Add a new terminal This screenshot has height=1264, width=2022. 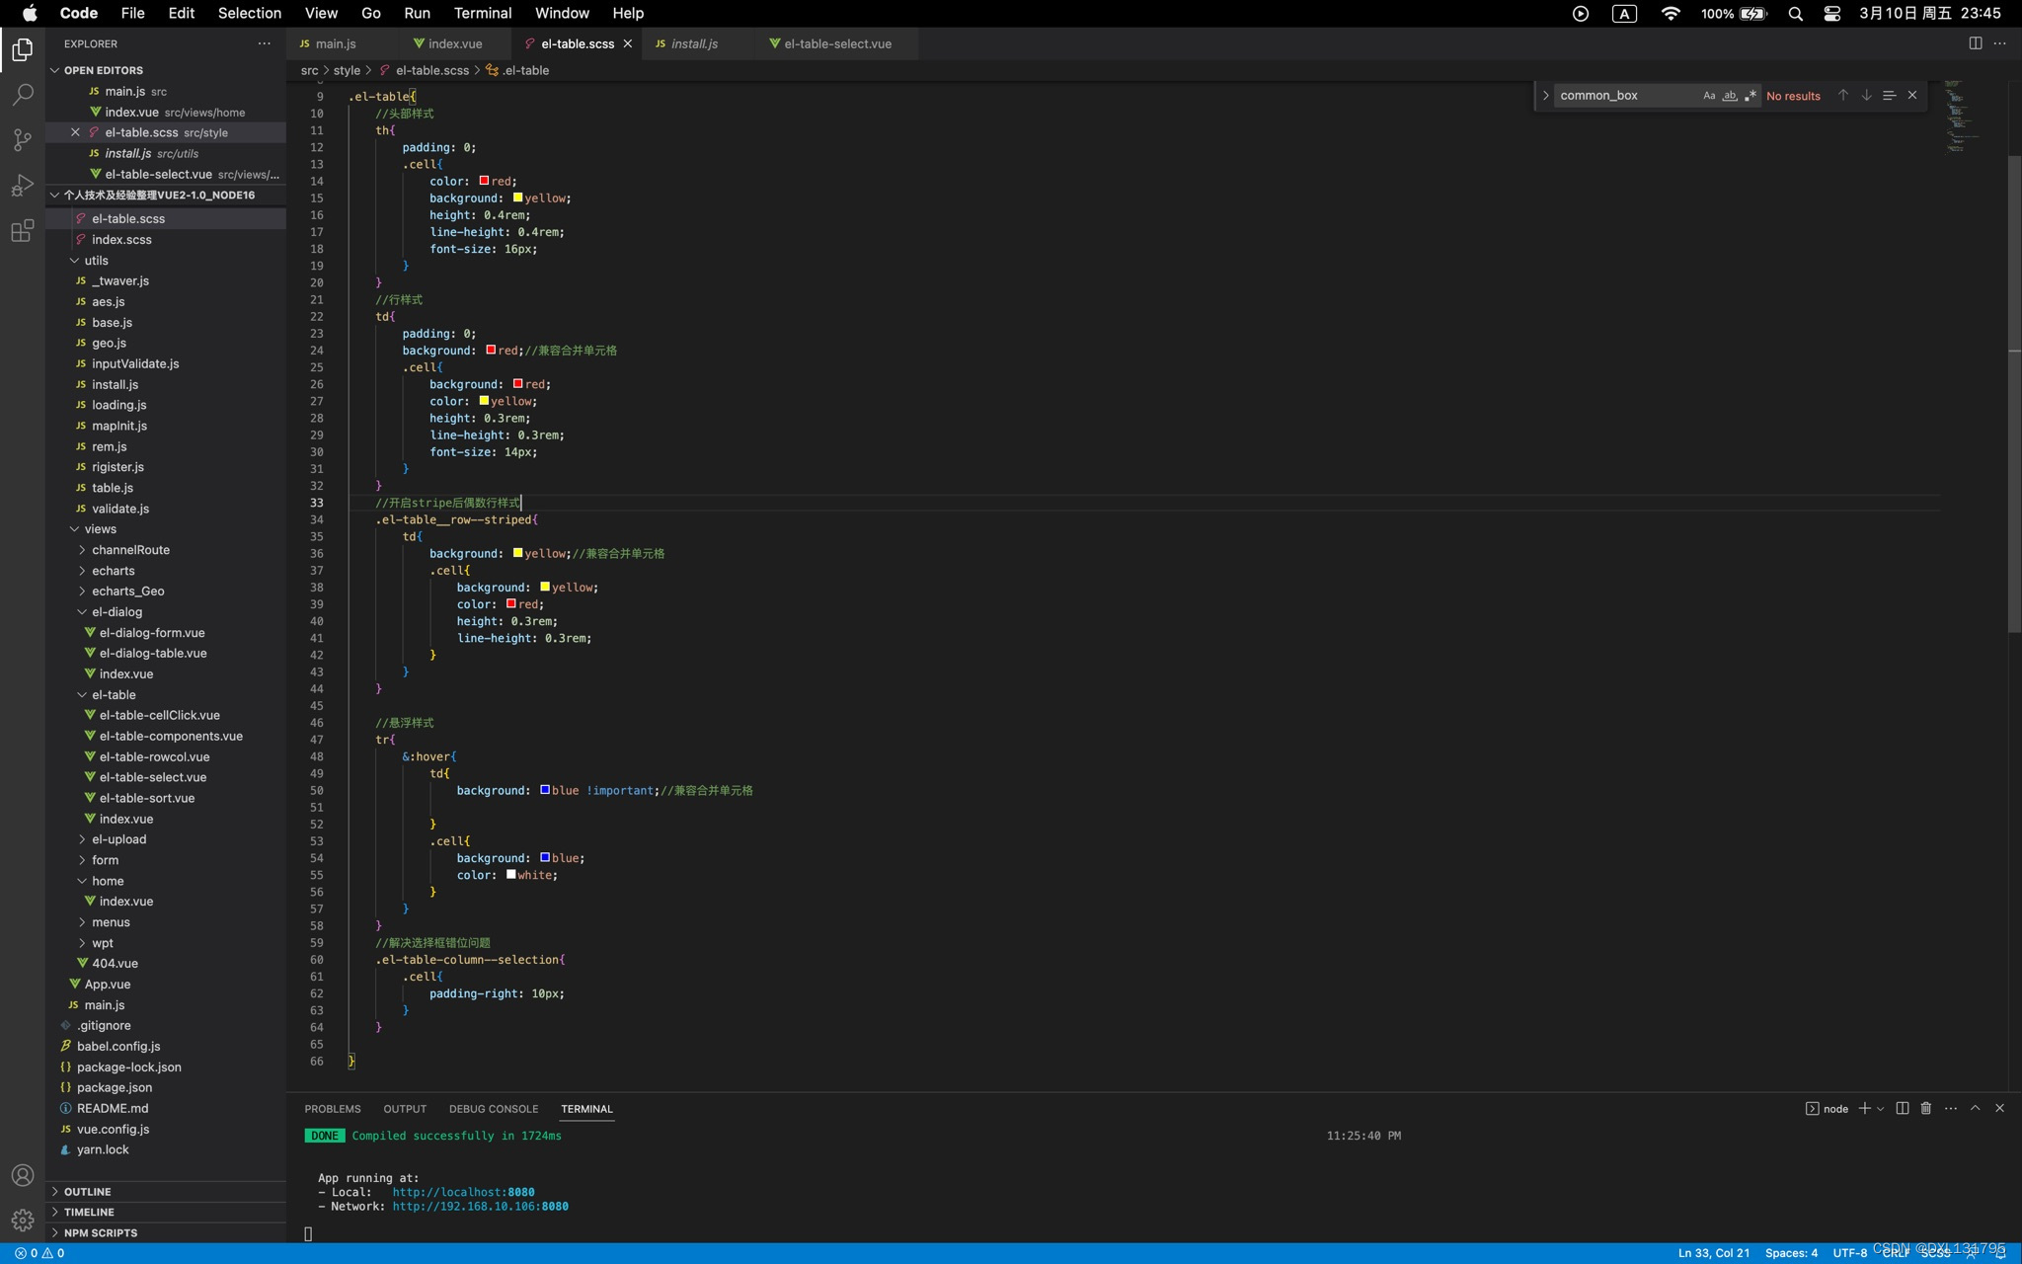coord(1864,1108)
